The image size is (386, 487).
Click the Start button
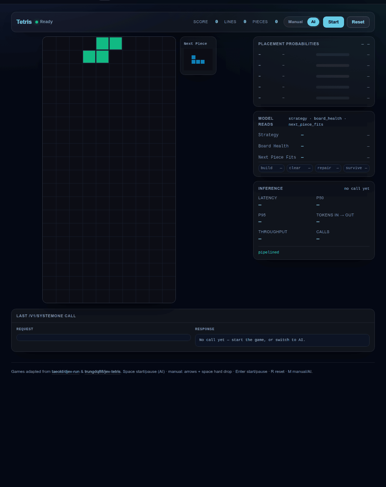pyautogui.click(x=333, y=22)
